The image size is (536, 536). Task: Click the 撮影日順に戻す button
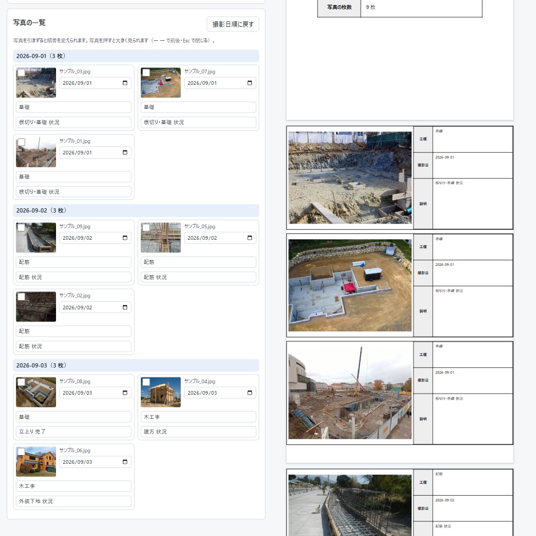pyautogui.click(x=232, y=24)
